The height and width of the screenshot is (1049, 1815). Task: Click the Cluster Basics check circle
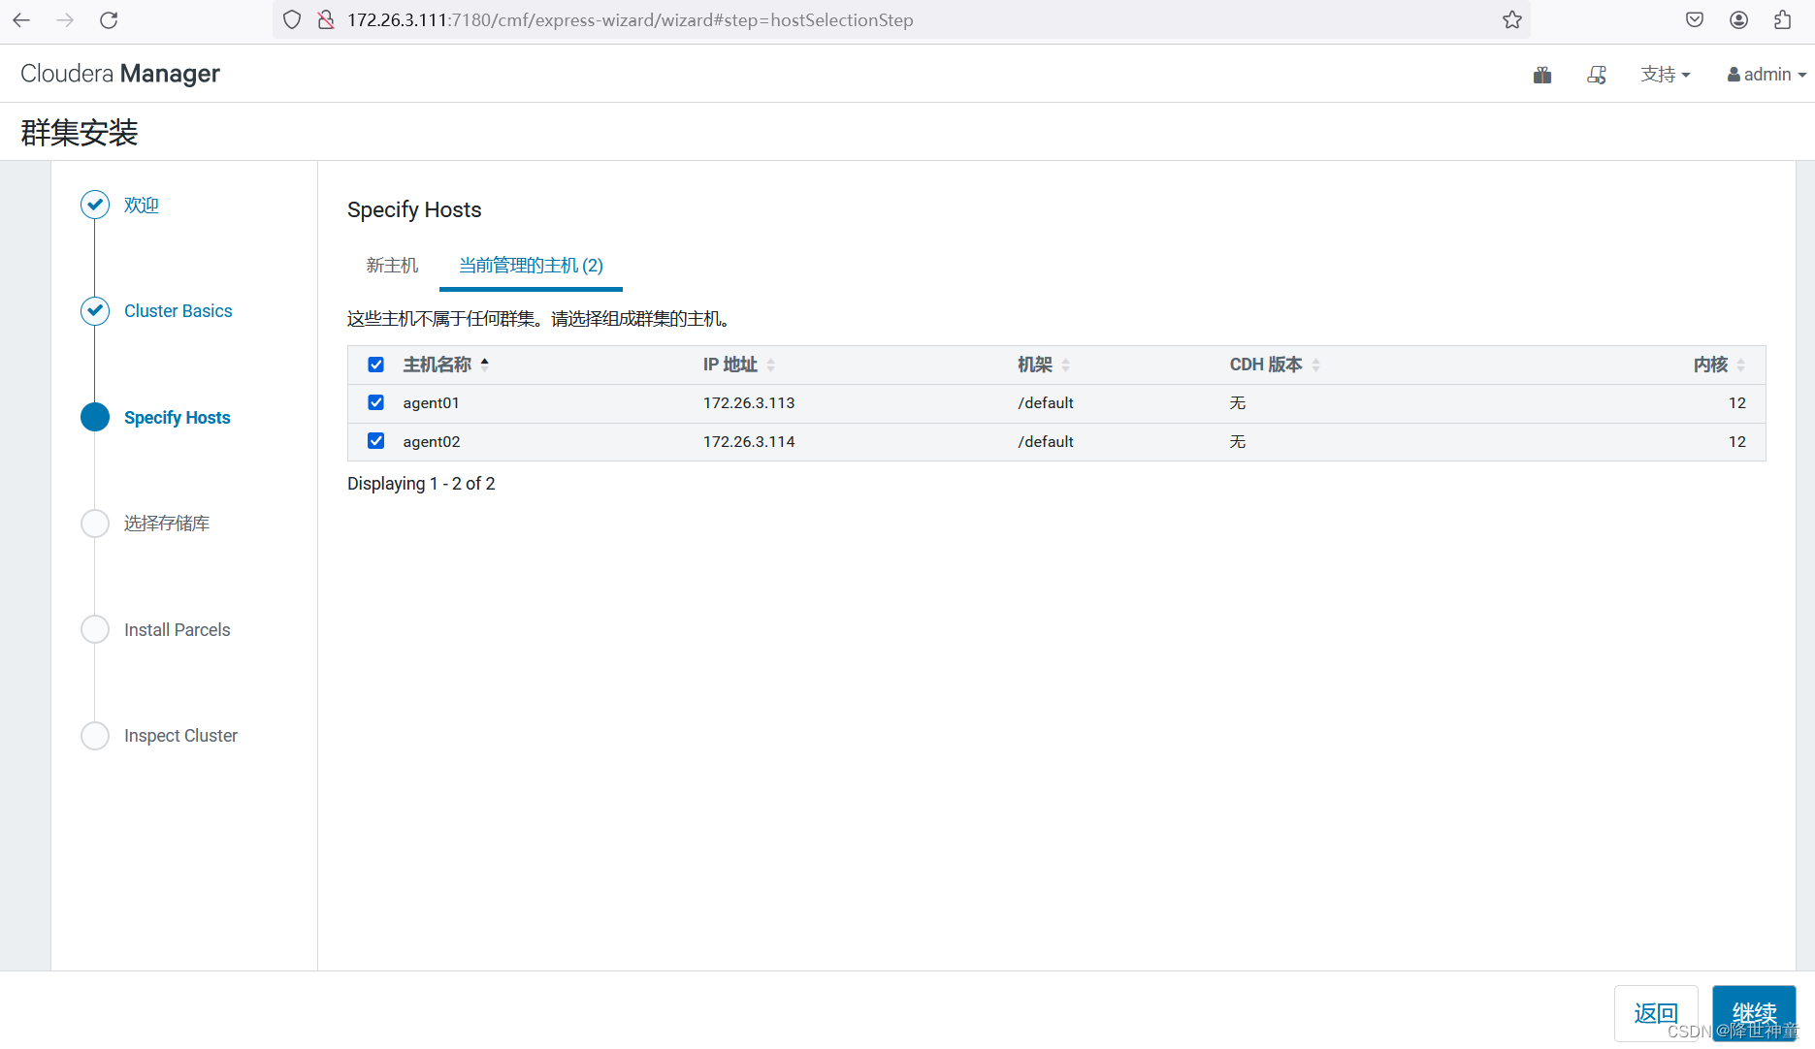(x=95, y=310)
